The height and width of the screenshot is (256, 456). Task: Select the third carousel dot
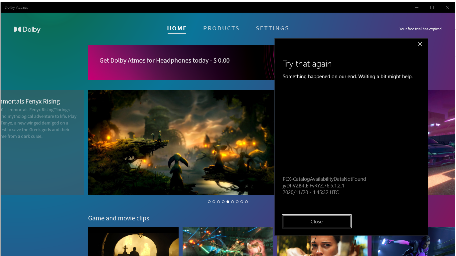click(x=219, y=202)
